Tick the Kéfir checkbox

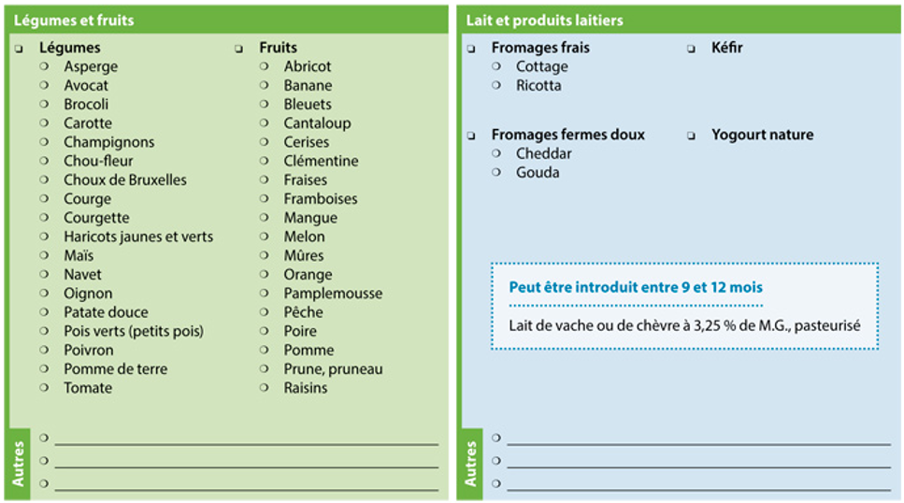[691, 49]
